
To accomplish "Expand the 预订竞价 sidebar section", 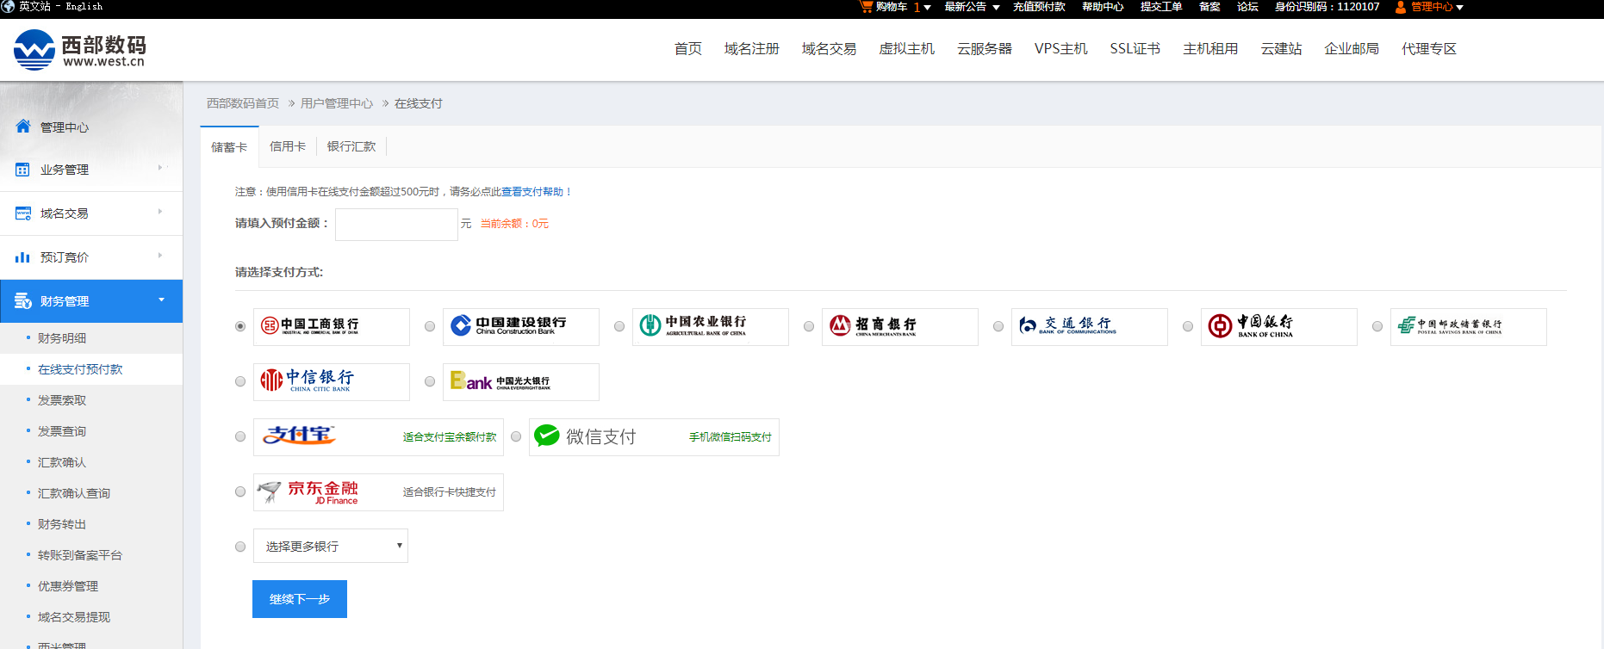I will (x=160, y=255).
